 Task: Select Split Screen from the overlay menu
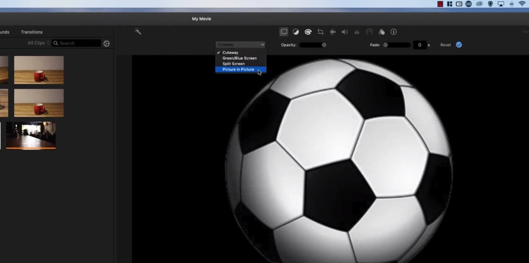(x=233, y=63)
